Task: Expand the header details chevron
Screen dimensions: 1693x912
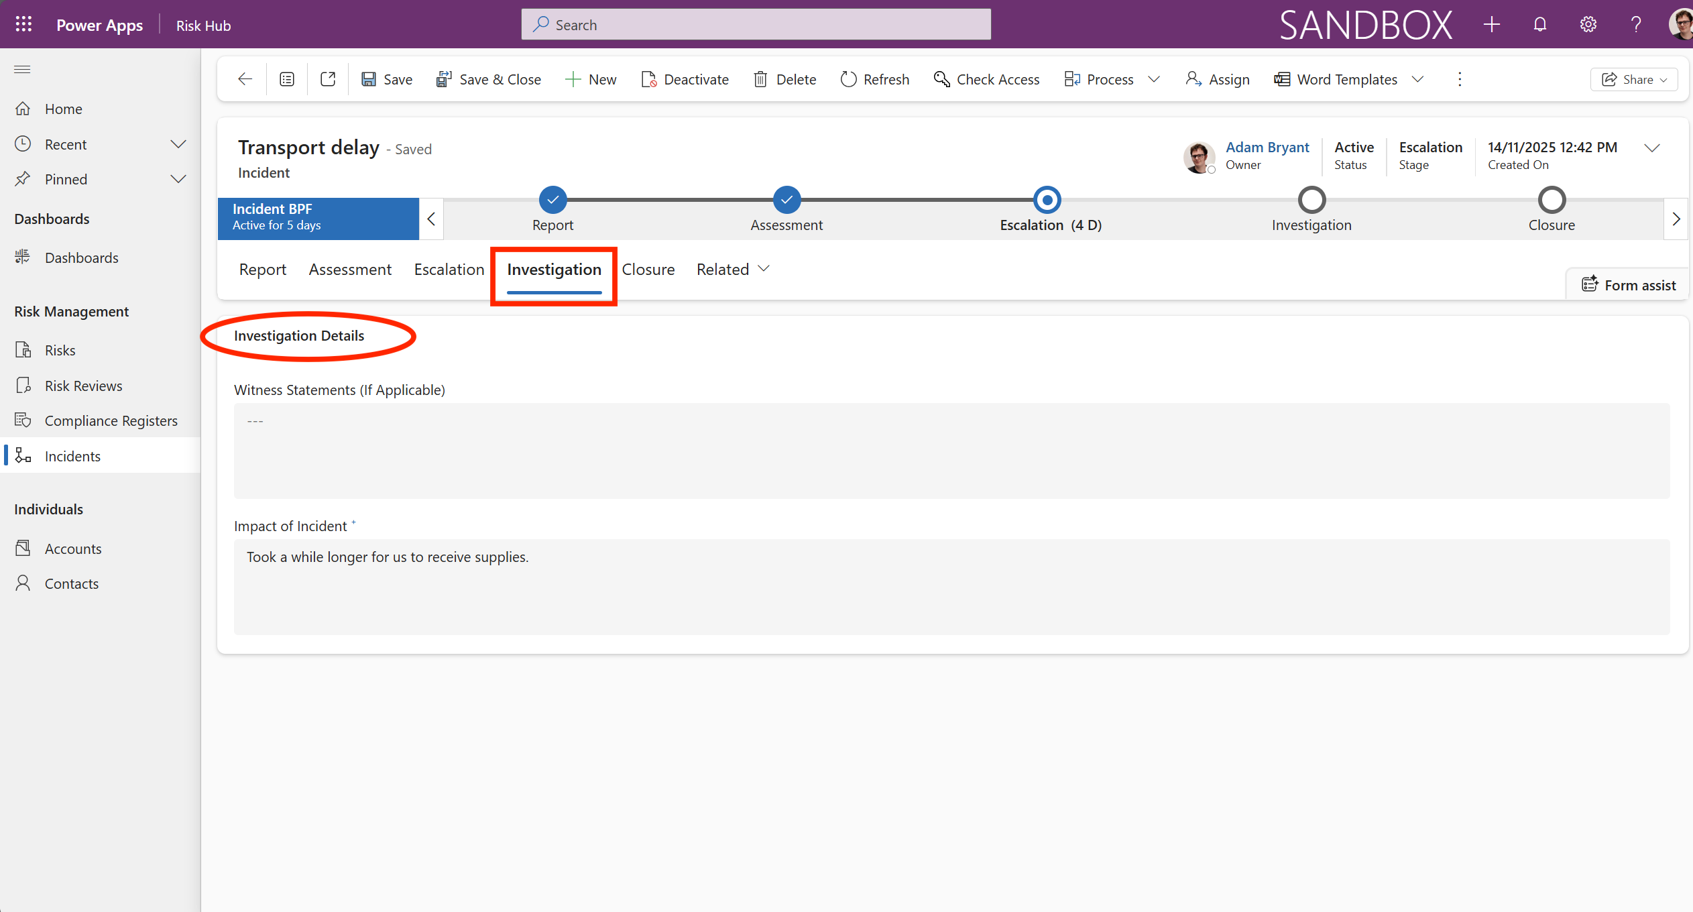Action: coord(1652,148)
